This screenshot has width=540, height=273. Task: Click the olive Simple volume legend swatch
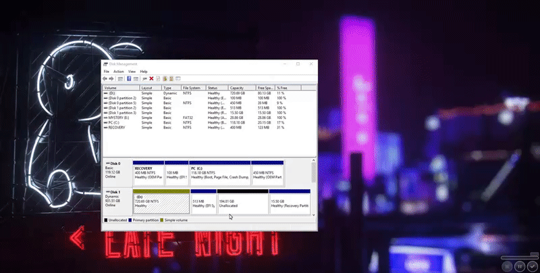click(161, 220)
